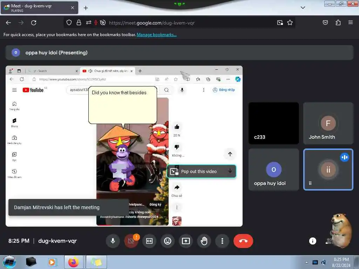
Task: Click the sticky notes taskbar icon
Action: (x=96, y=262)
